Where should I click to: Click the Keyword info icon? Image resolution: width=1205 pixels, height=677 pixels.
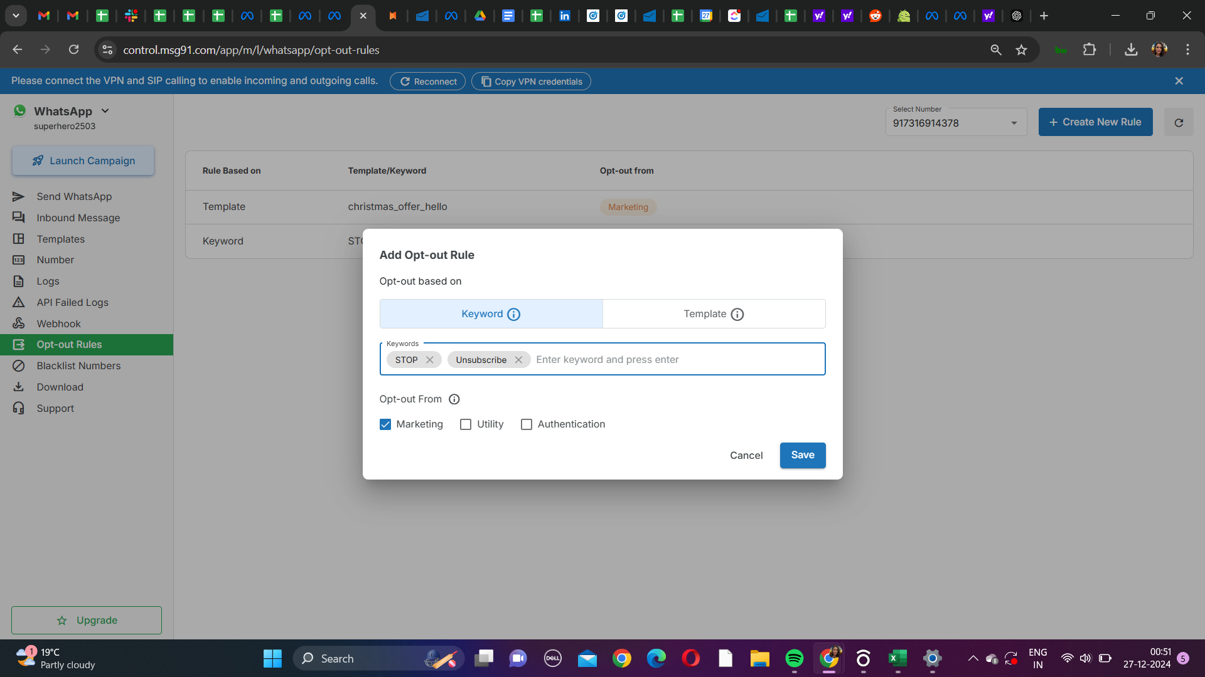click(x=513, y=315)
